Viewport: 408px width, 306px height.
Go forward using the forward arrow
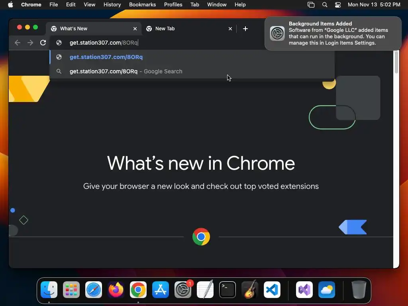(x=30, y=43)
